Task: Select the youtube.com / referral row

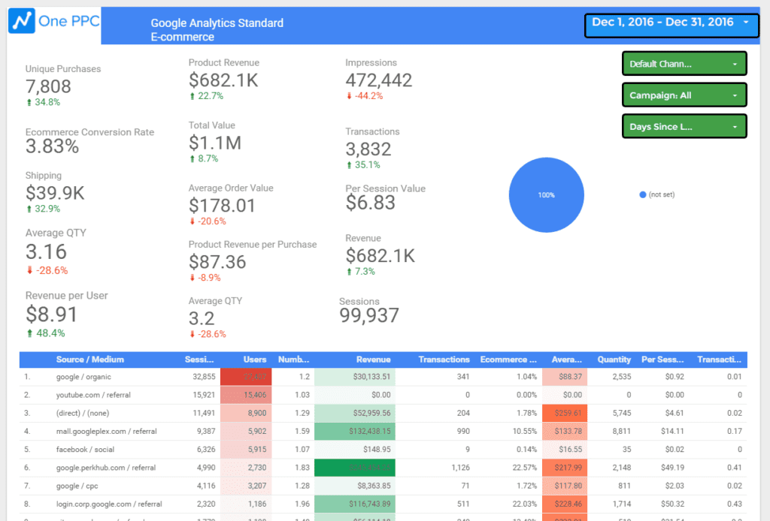Action: coord(92,395)
